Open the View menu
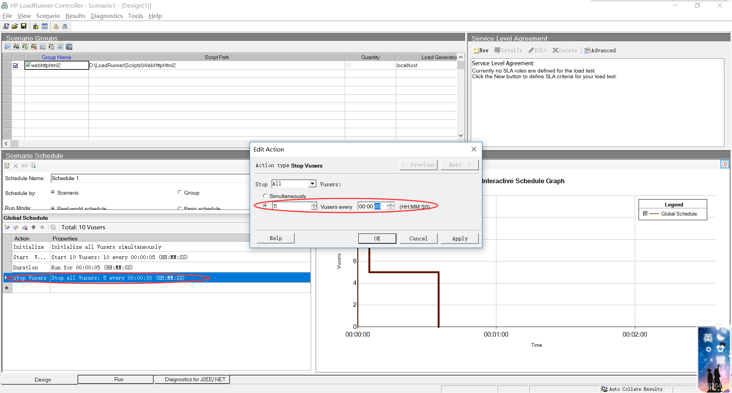 coord(24,16)
